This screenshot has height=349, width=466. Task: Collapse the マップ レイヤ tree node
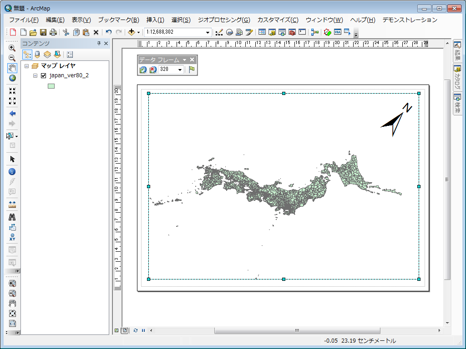coord(27,66)
